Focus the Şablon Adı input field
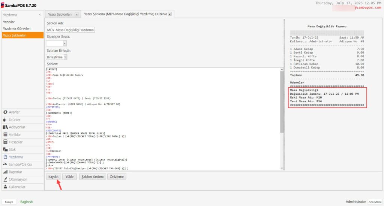The width and height of the screenshot is (384, 206). (x=70, y=30)
